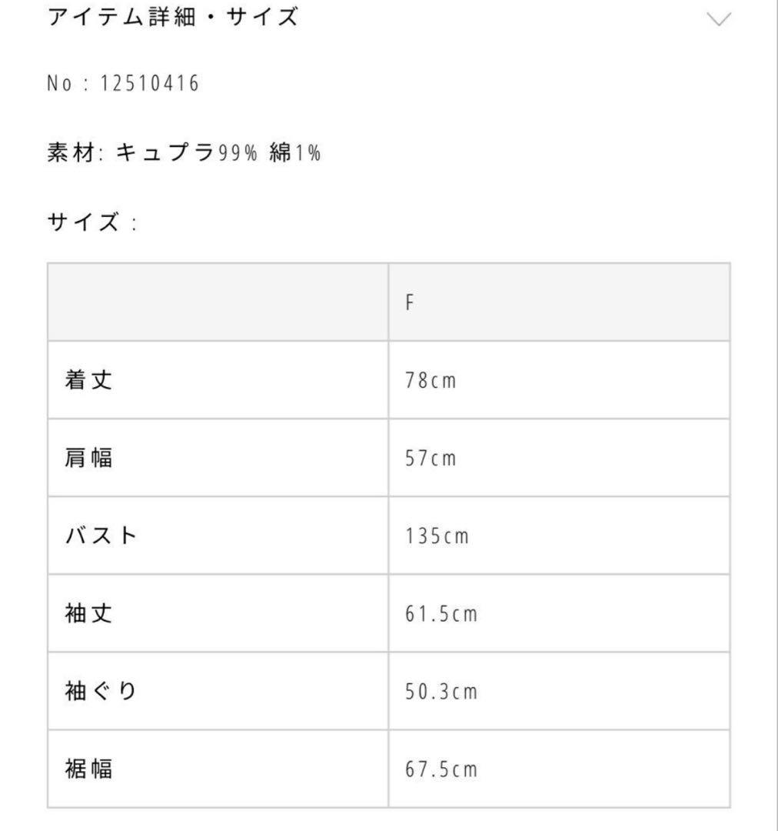Select the 67.5cm hem width value
Screen dimensions: 778x831
pos(441,769)
